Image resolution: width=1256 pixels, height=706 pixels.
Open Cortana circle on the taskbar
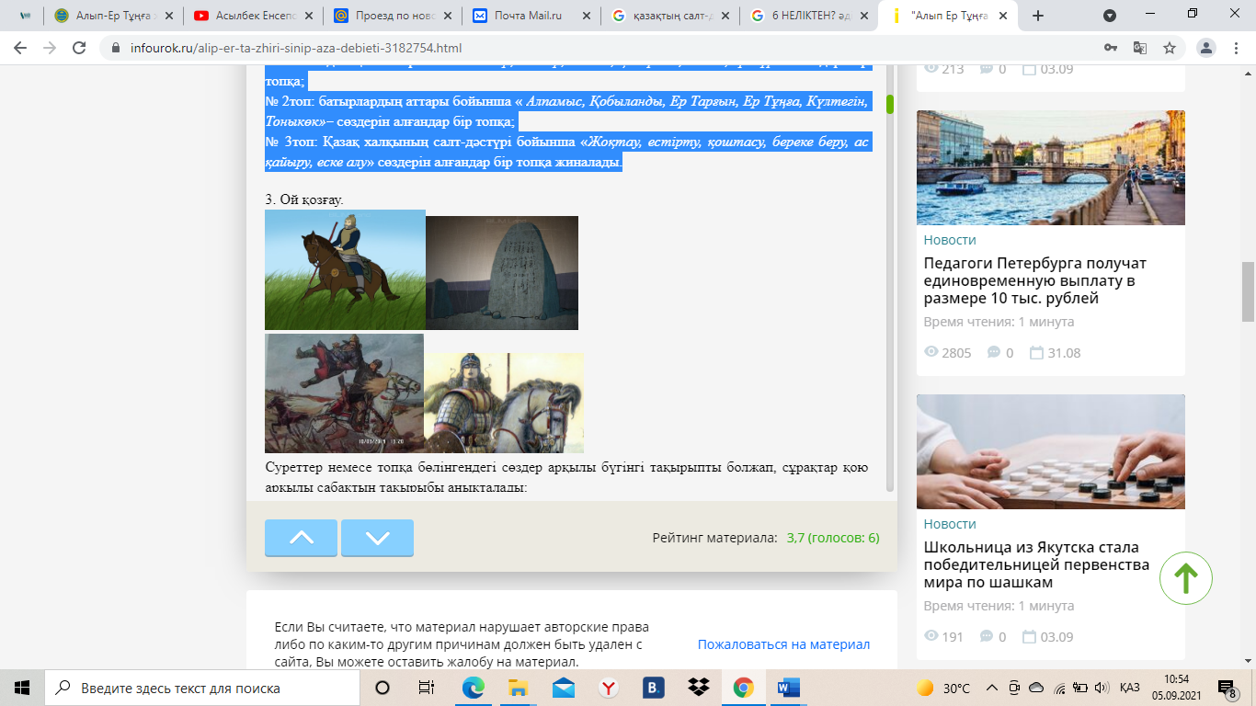pos(383,688)
